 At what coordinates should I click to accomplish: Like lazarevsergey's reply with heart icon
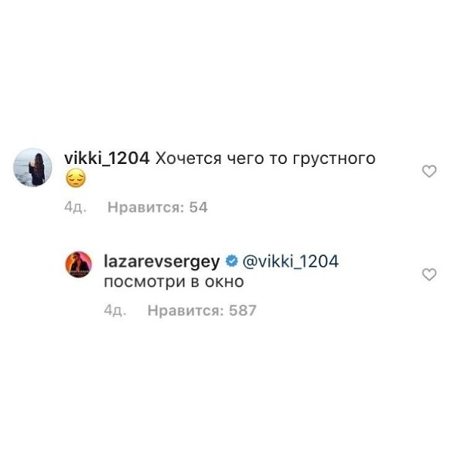[x=429, y=275]
